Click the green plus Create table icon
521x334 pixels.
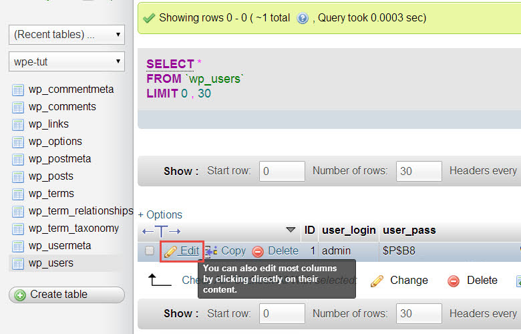point(20,295)
